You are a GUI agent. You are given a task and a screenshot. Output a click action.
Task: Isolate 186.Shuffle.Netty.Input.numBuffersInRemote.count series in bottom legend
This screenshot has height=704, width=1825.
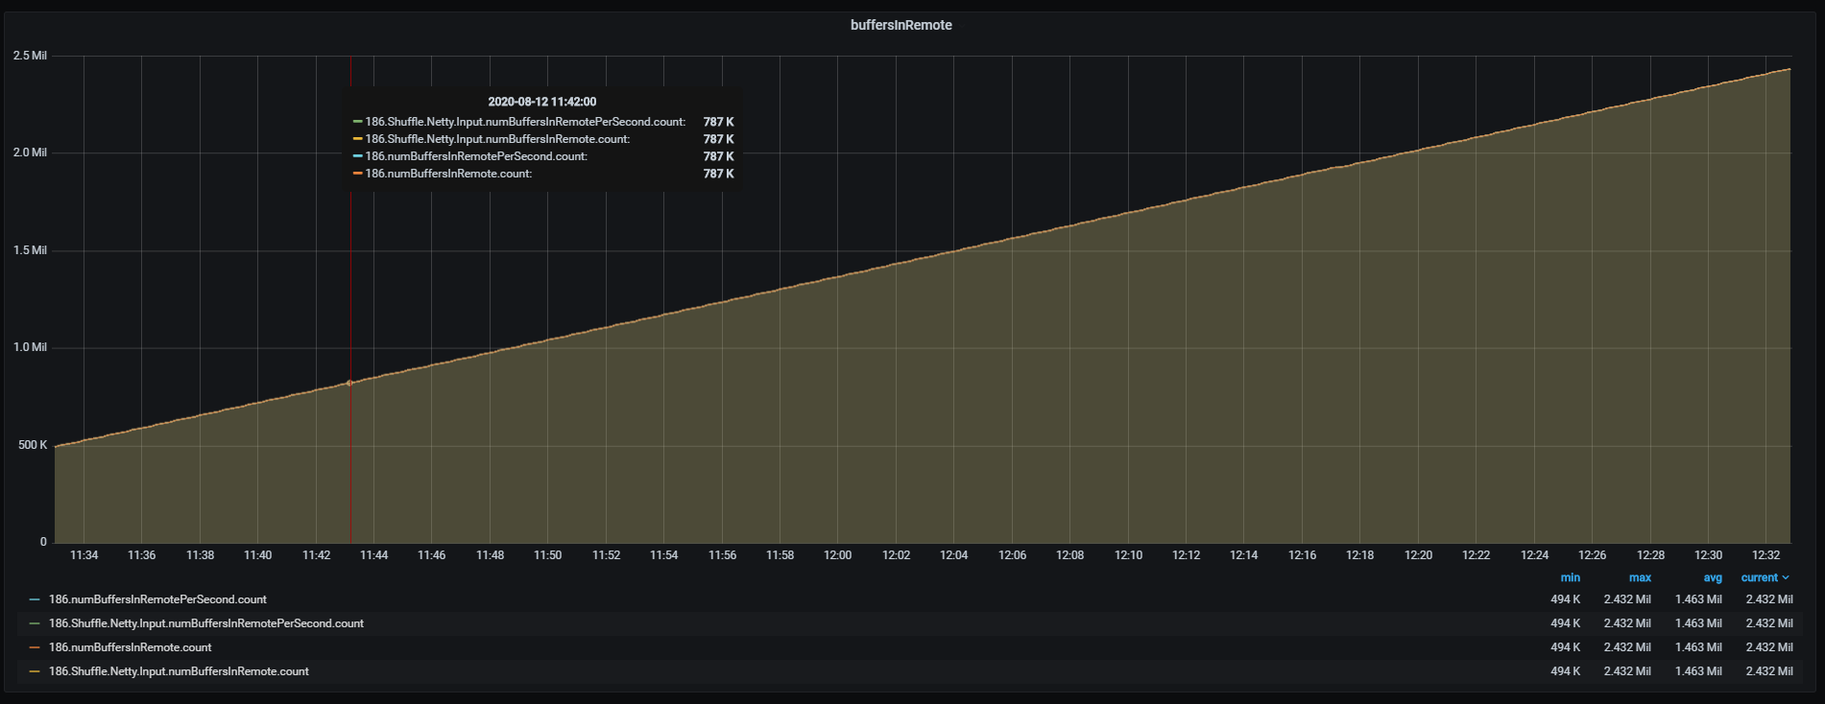coord(179,671)
